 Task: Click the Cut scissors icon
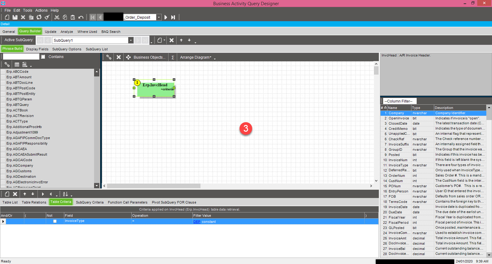[x=57, y=17]
